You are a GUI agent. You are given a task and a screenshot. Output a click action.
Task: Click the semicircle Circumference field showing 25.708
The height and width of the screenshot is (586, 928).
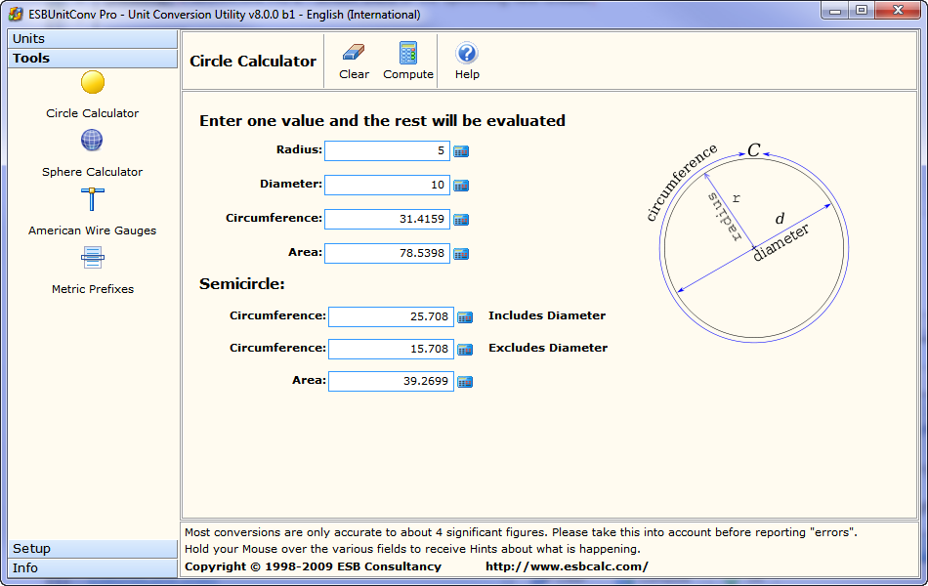391,316
